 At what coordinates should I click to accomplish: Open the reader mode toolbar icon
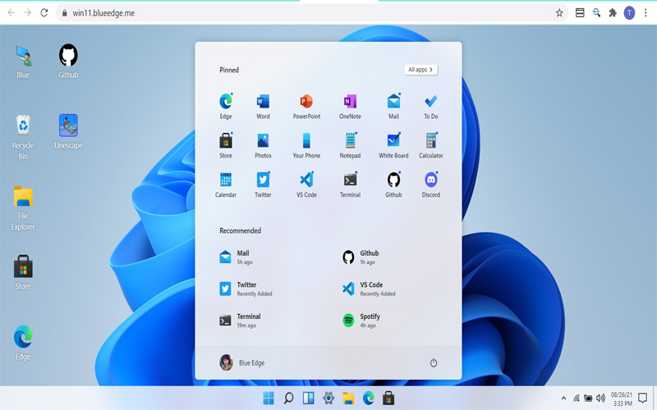pos(580,13)
